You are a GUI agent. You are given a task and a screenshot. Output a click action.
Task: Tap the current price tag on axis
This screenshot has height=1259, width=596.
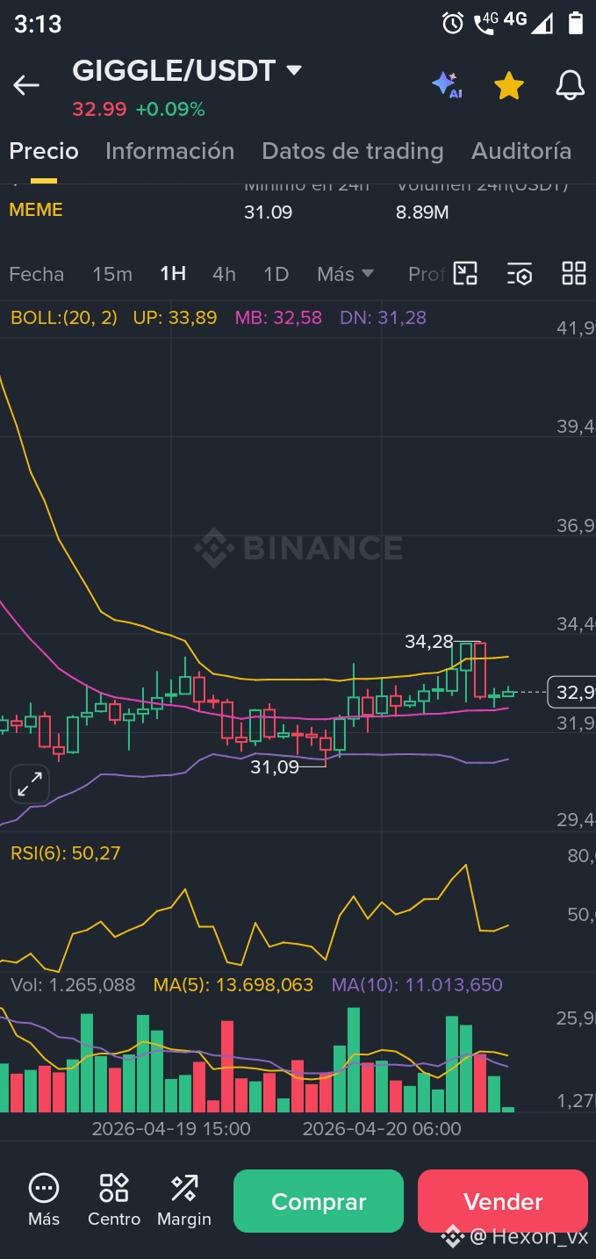pyautogui.click(x=571, y=693)
